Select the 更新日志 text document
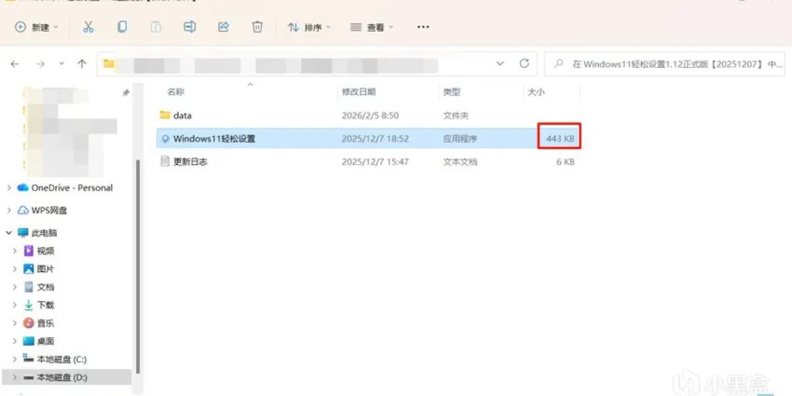 click(x=190, y=162)
